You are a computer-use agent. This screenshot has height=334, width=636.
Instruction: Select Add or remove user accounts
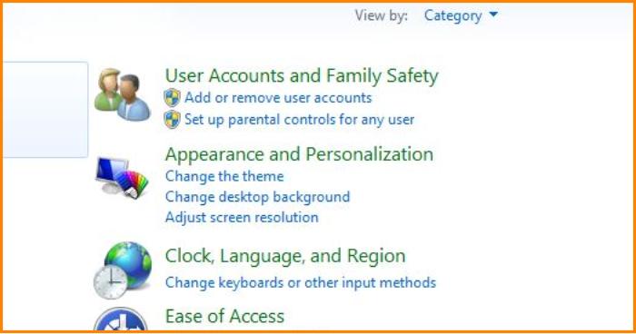(x=278, y=98)
